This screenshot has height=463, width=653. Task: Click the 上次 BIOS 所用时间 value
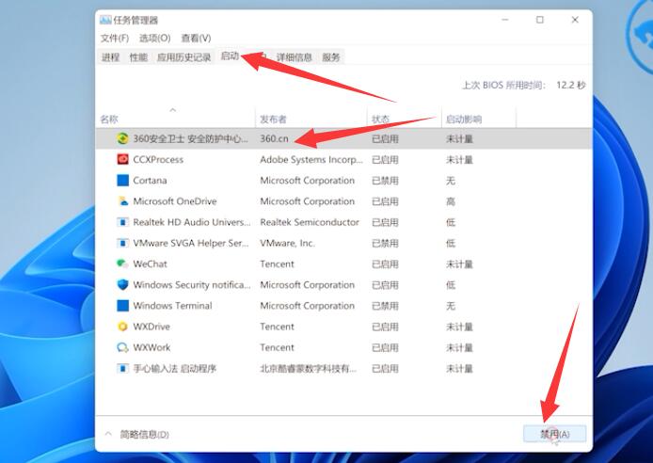571,85
